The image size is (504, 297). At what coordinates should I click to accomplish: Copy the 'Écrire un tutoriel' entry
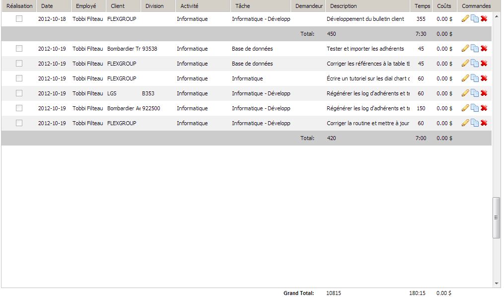click(474, 78)
